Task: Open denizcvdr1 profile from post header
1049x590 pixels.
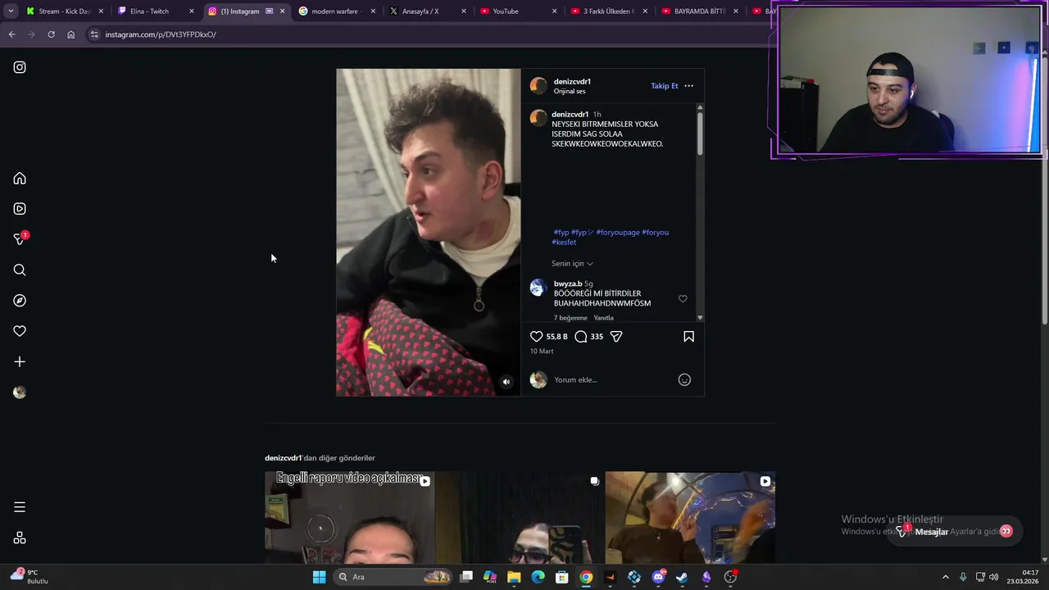Action: [572, 81]
